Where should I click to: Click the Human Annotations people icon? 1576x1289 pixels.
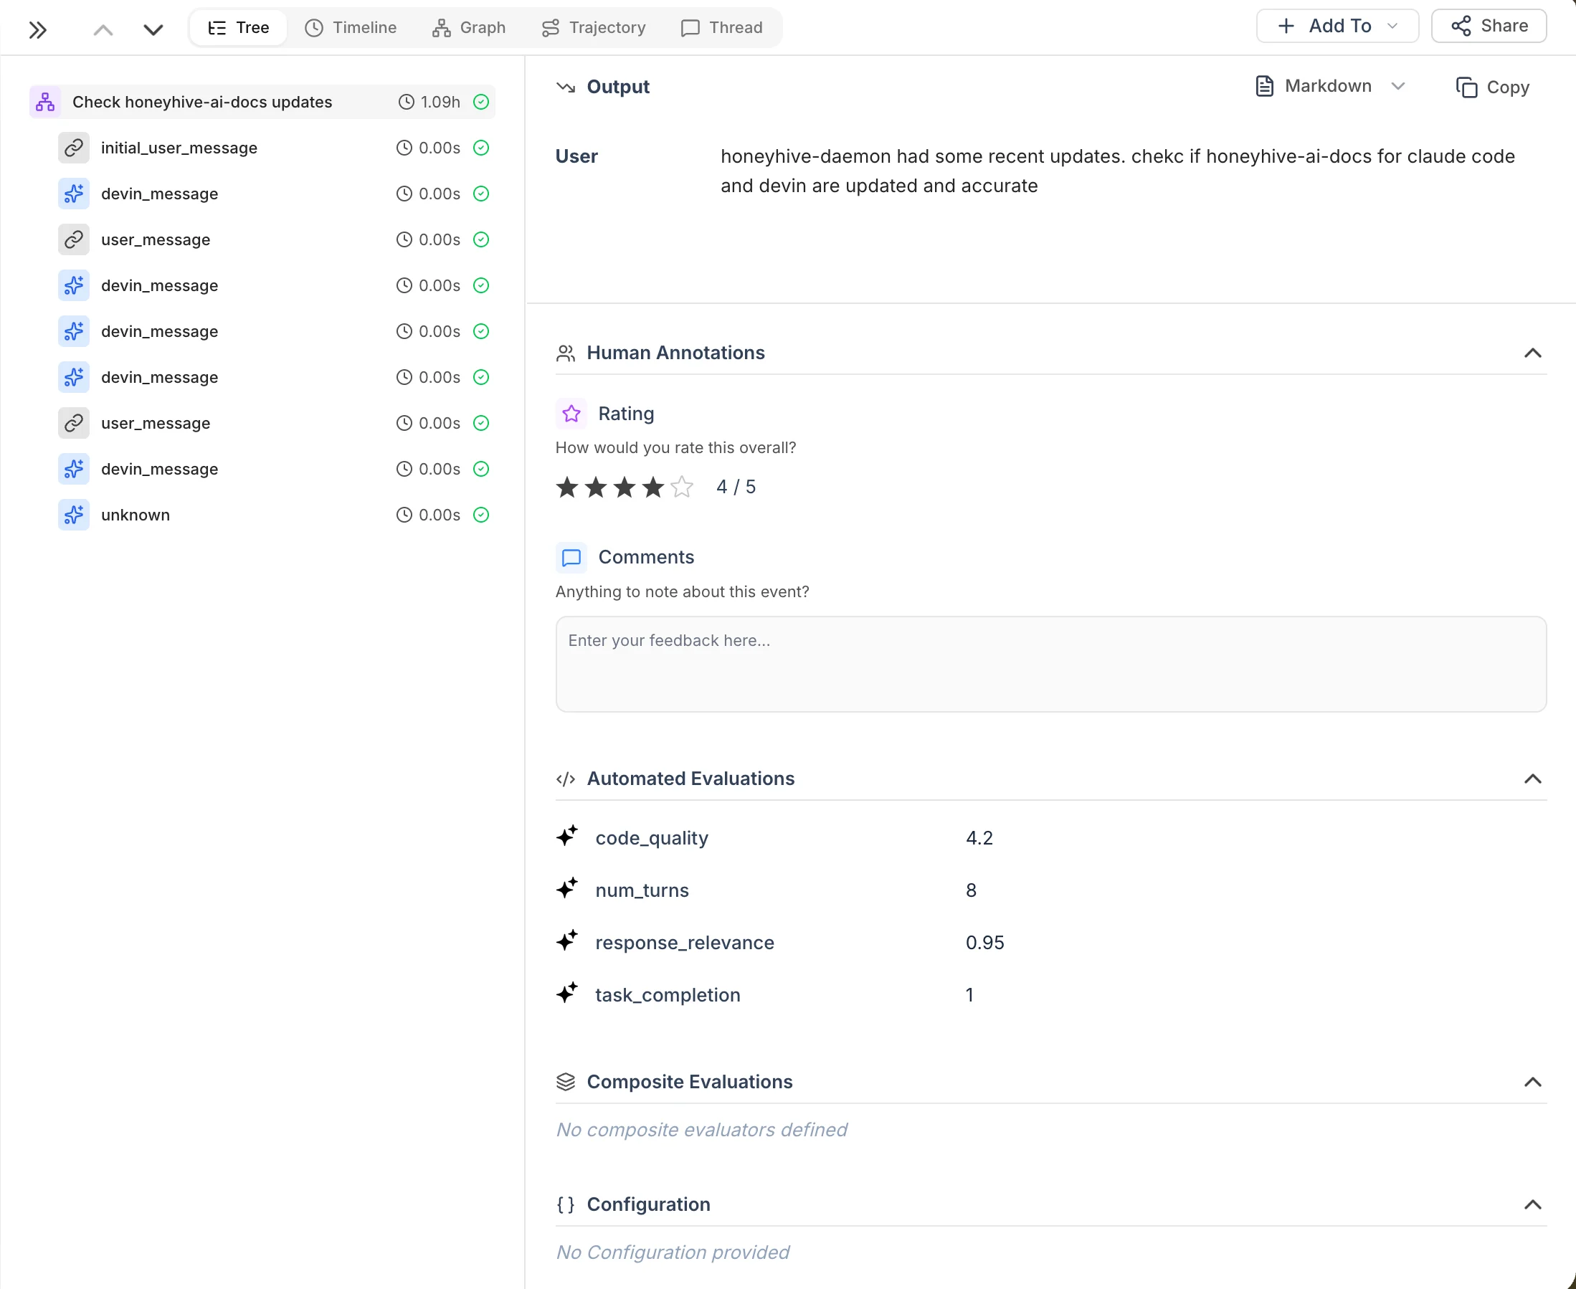[x=566, y=353]
